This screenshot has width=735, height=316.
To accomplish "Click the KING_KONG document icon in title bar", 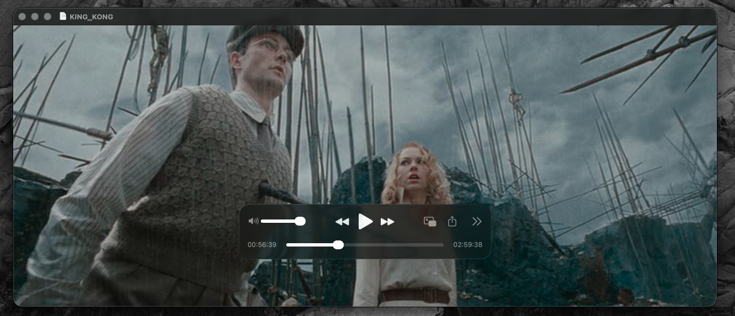I will pyautogui.click(x=62, y=17).
